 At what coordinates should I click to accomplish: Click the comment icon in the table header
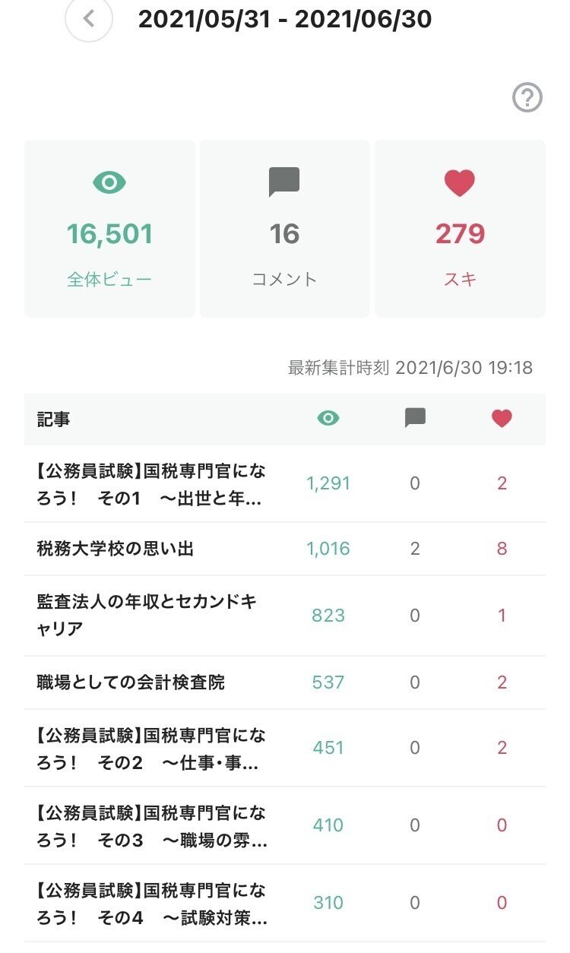(x=415, y=418)
